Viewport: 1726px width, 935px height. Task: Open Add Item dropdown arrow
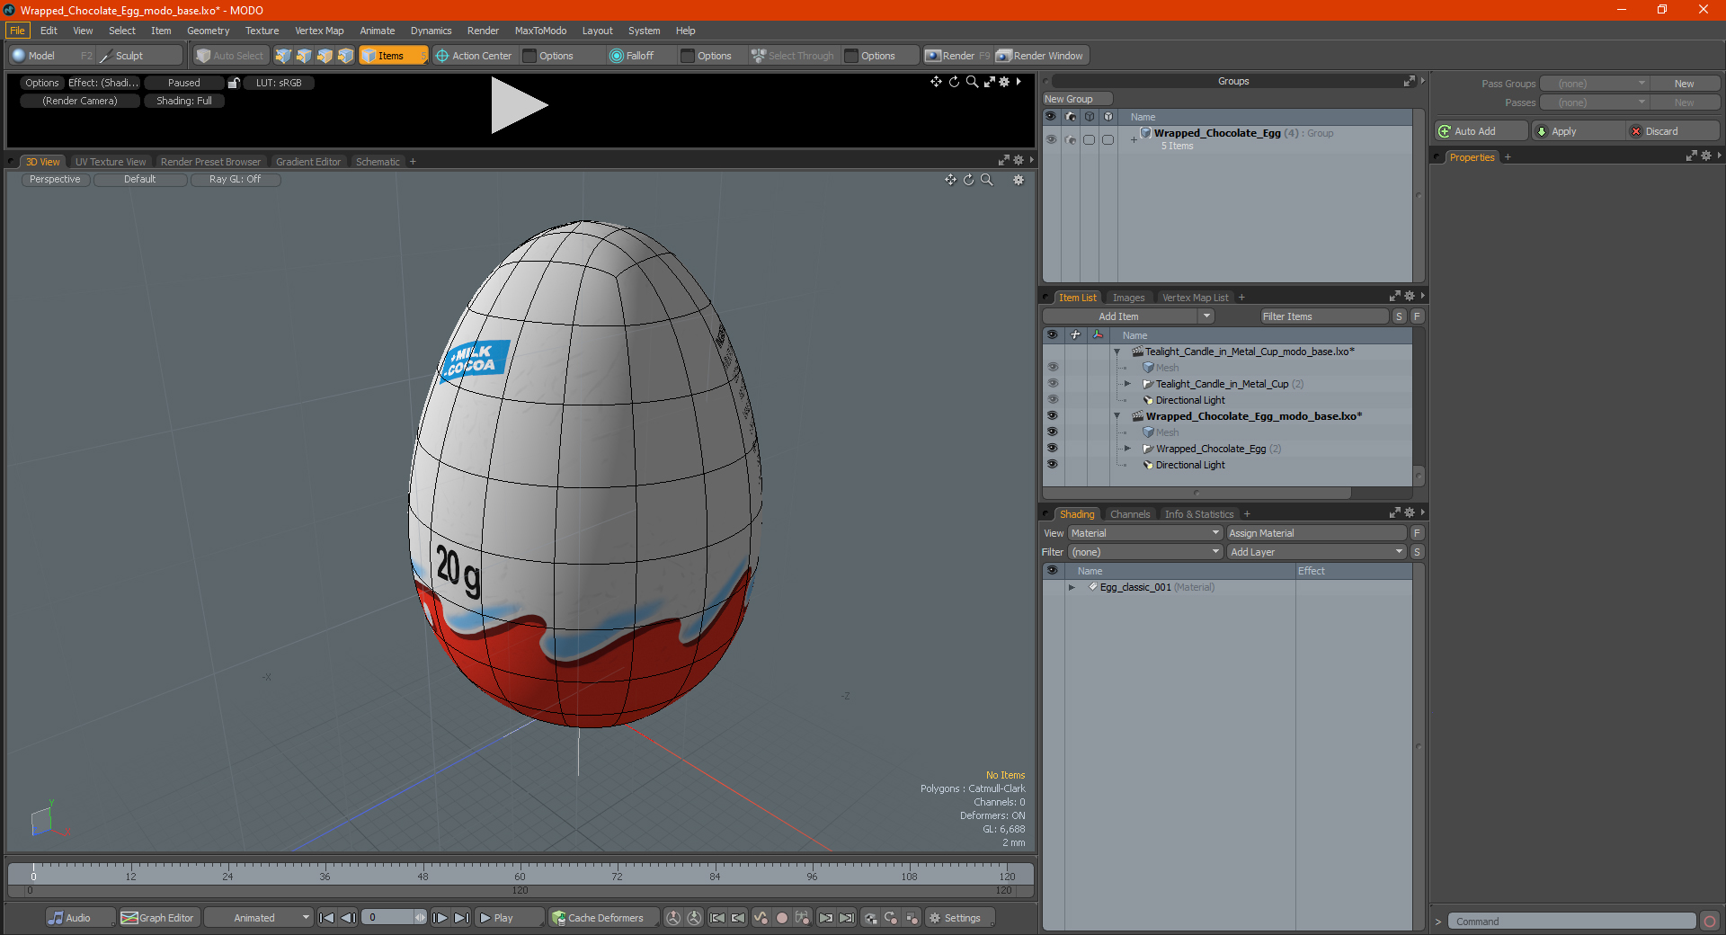click(1206, 316)
